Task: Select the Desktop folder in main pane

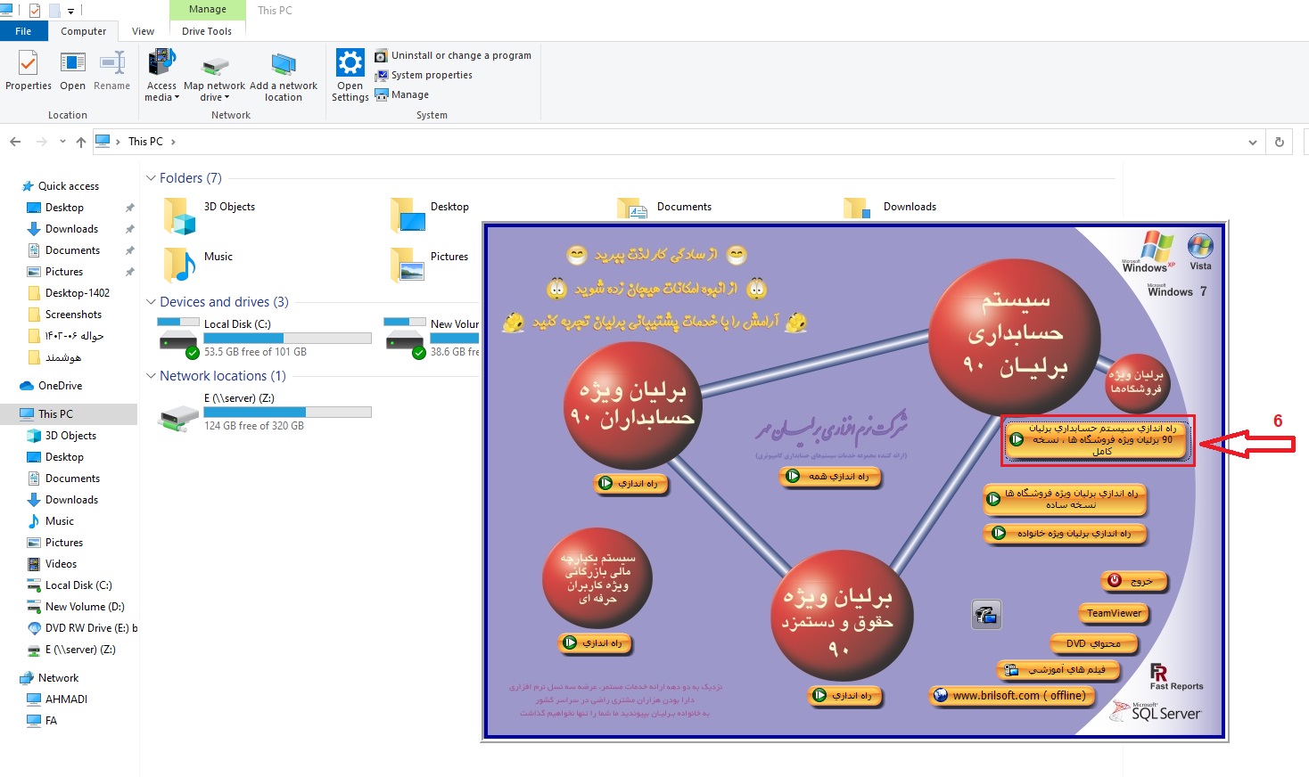Action: 432,215
